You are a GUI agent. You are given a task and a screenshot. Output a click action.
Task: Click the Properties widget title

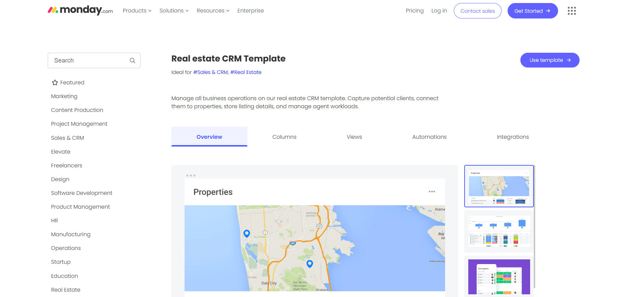(213, 192)
